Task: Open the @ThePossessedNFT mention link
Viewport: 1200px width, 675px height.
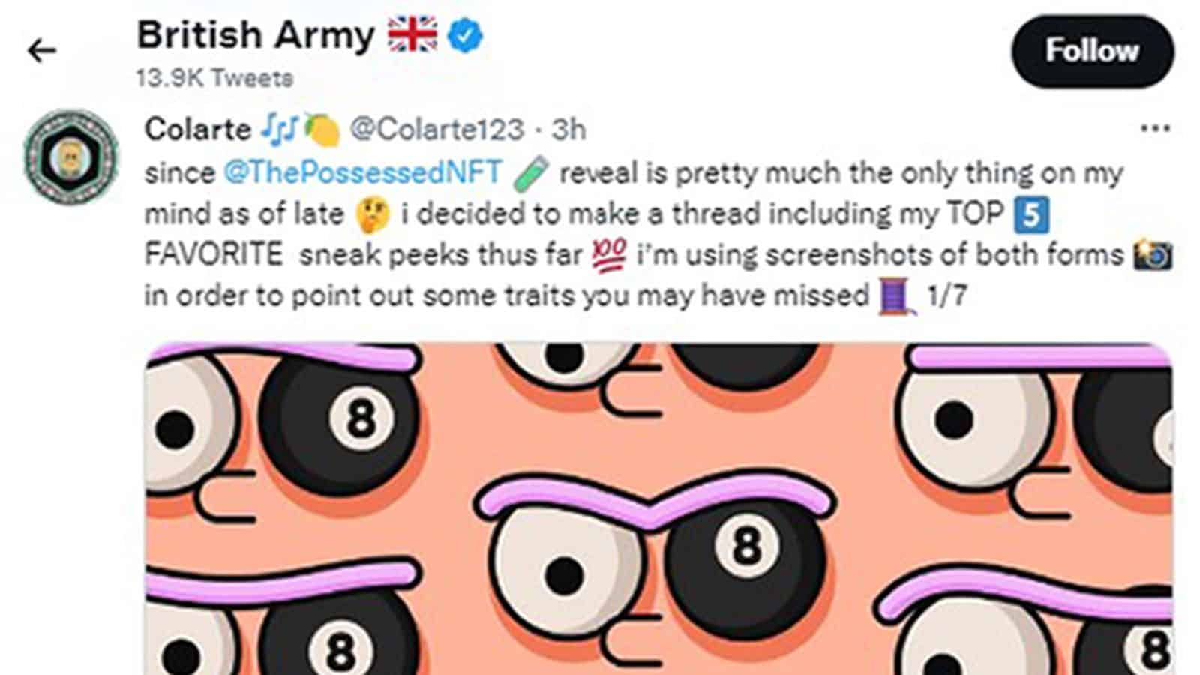Action: (362, 173)
